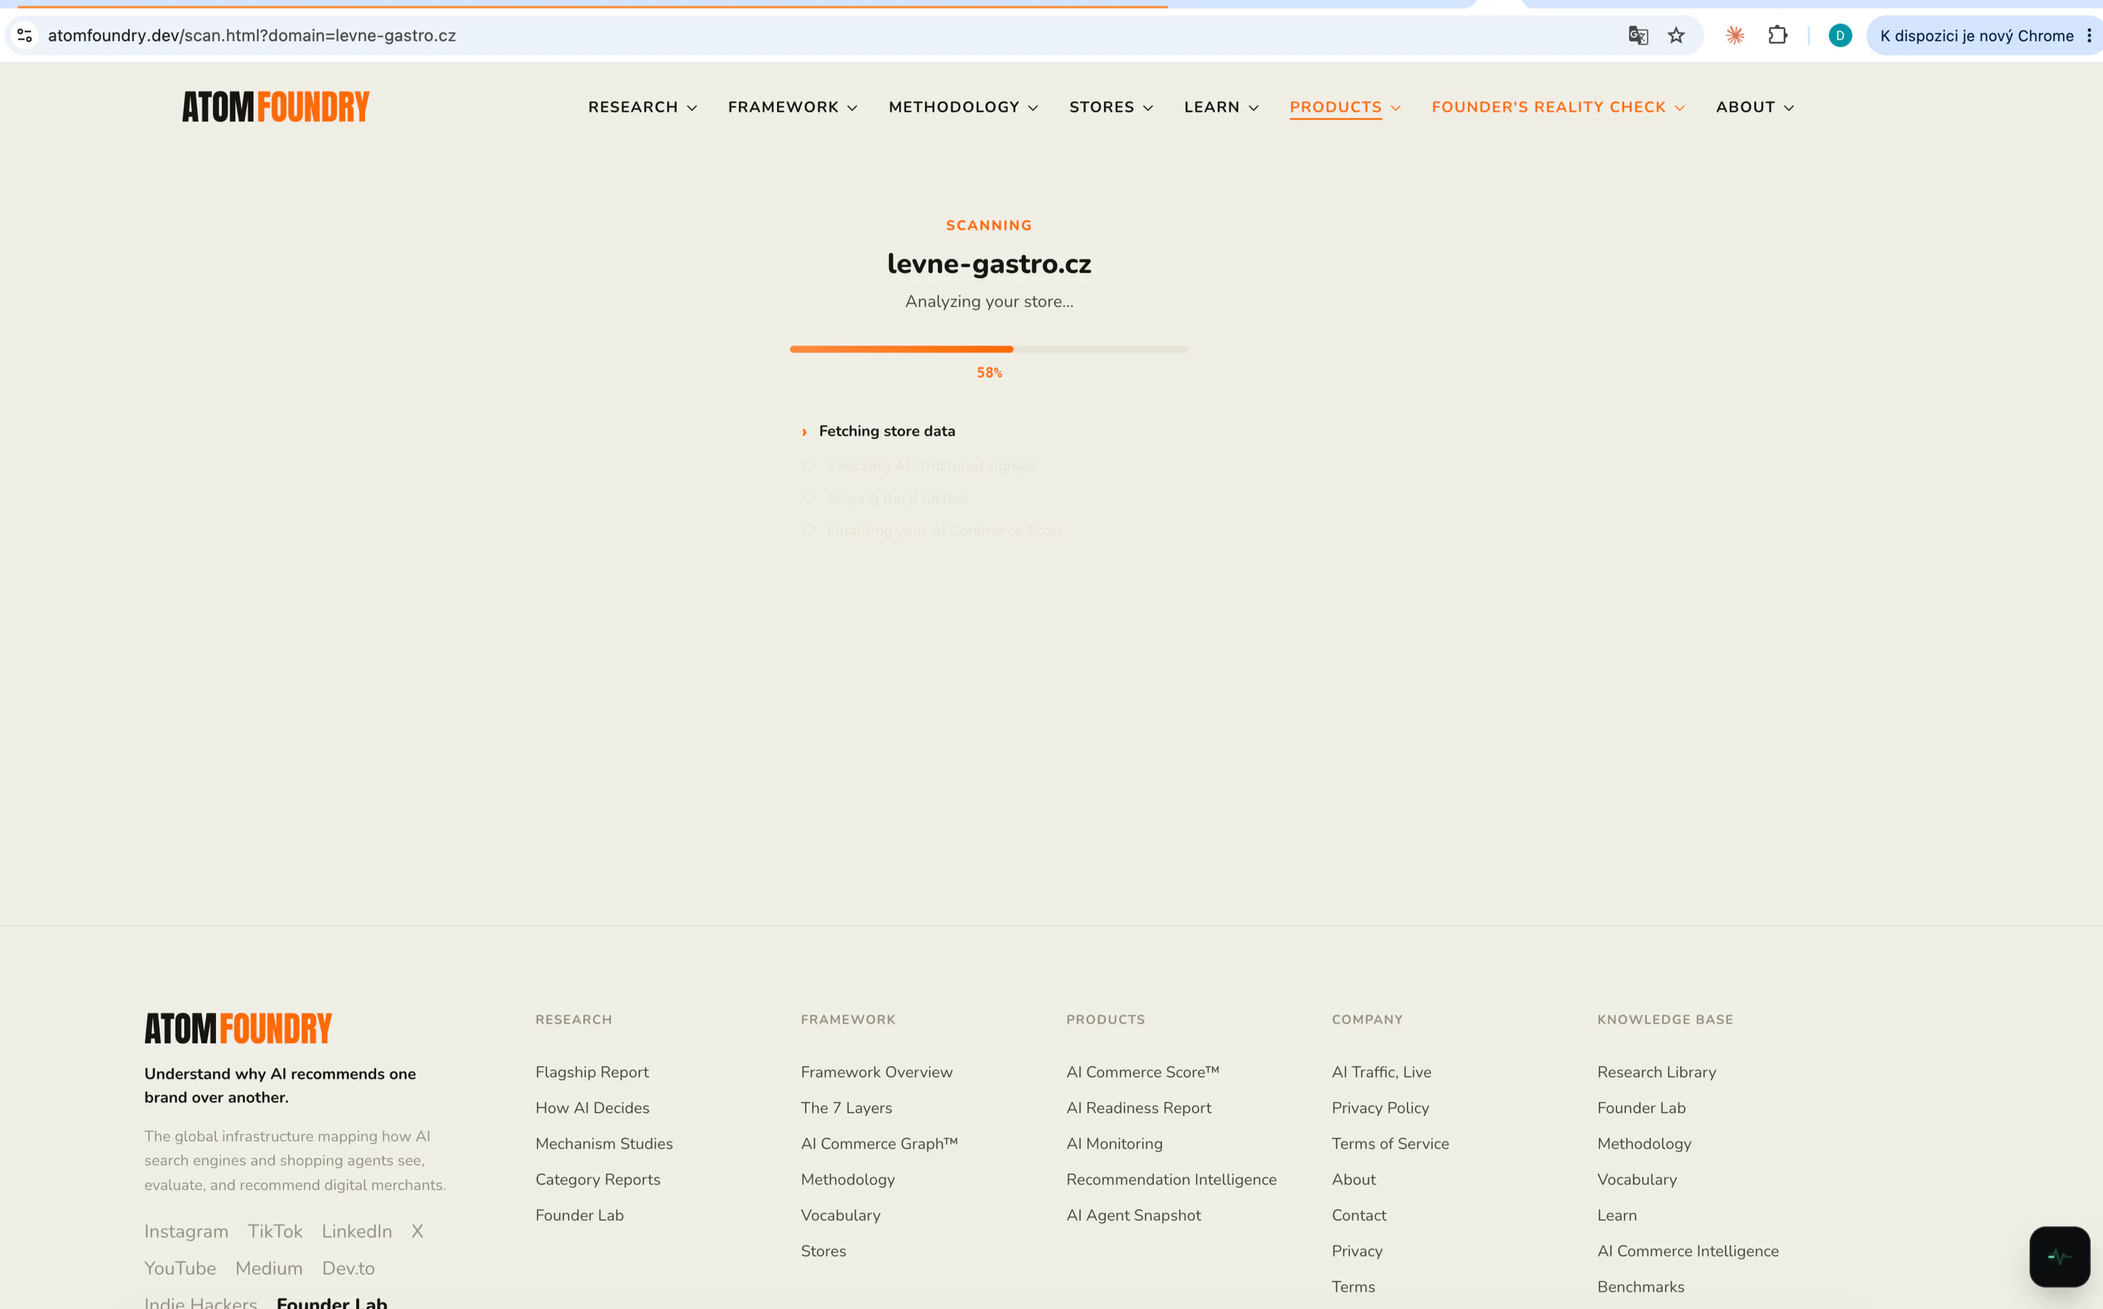The width and height of the screenshot is (2103, 1309).
Task: Expand the Products nav chevron
Action: (x=1396, y=108)
